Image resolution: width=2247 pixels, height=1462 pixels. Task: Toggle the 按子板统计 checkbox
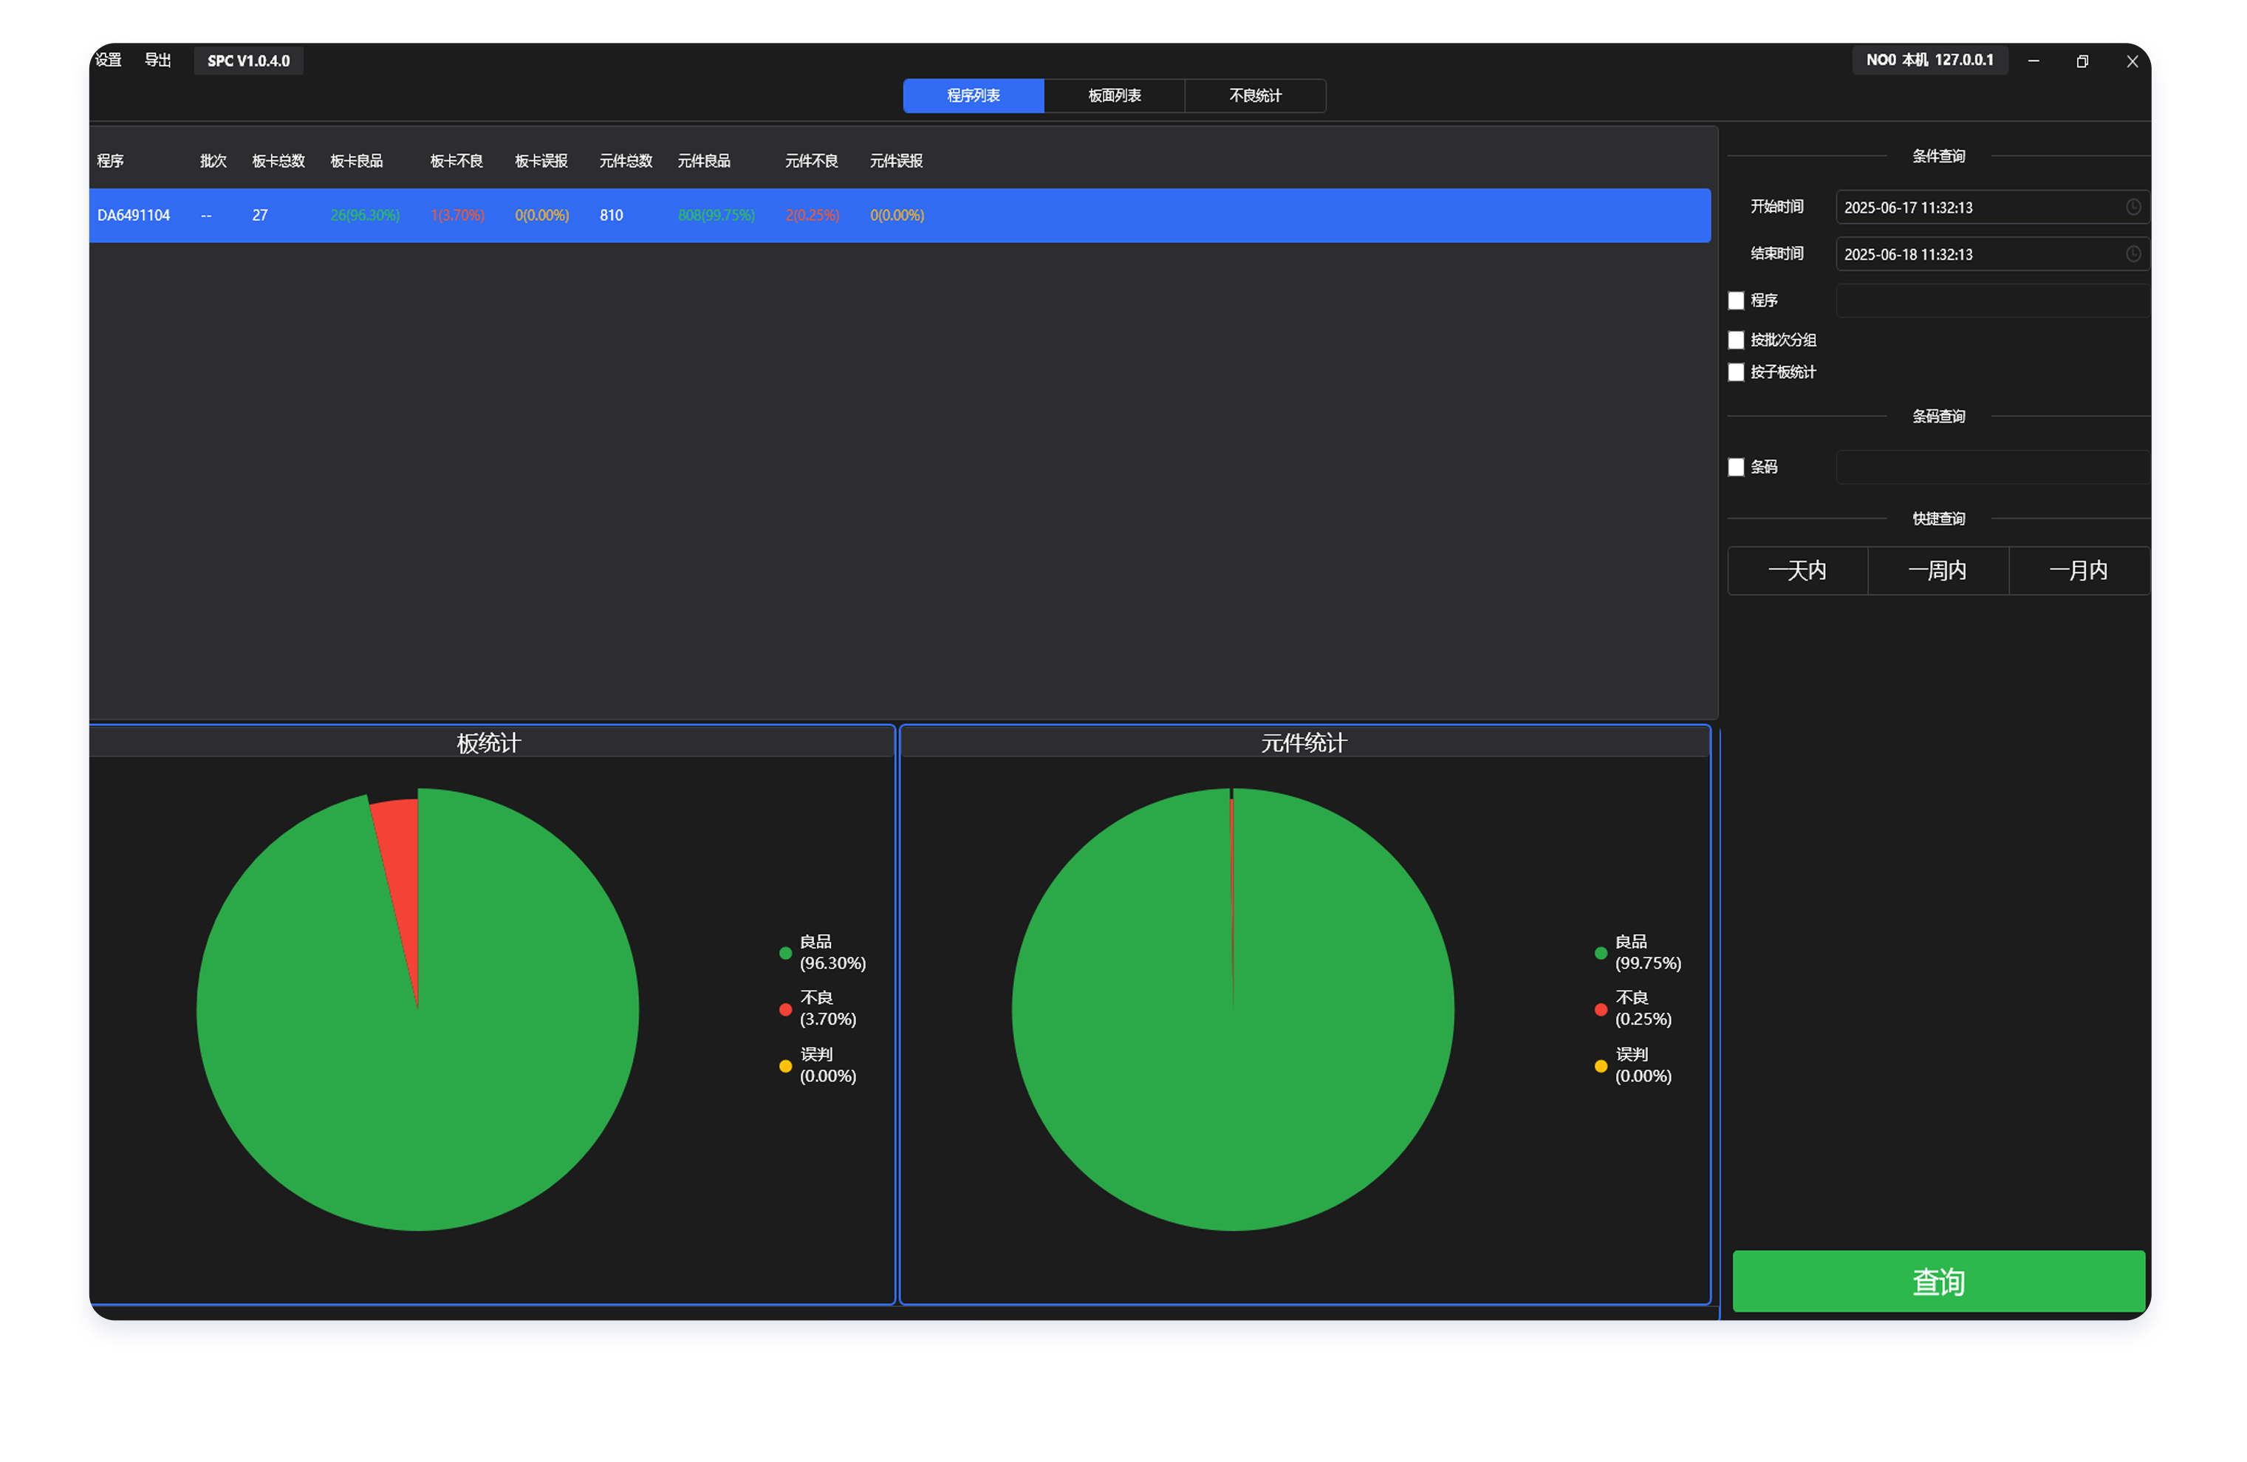point(1735,372)
